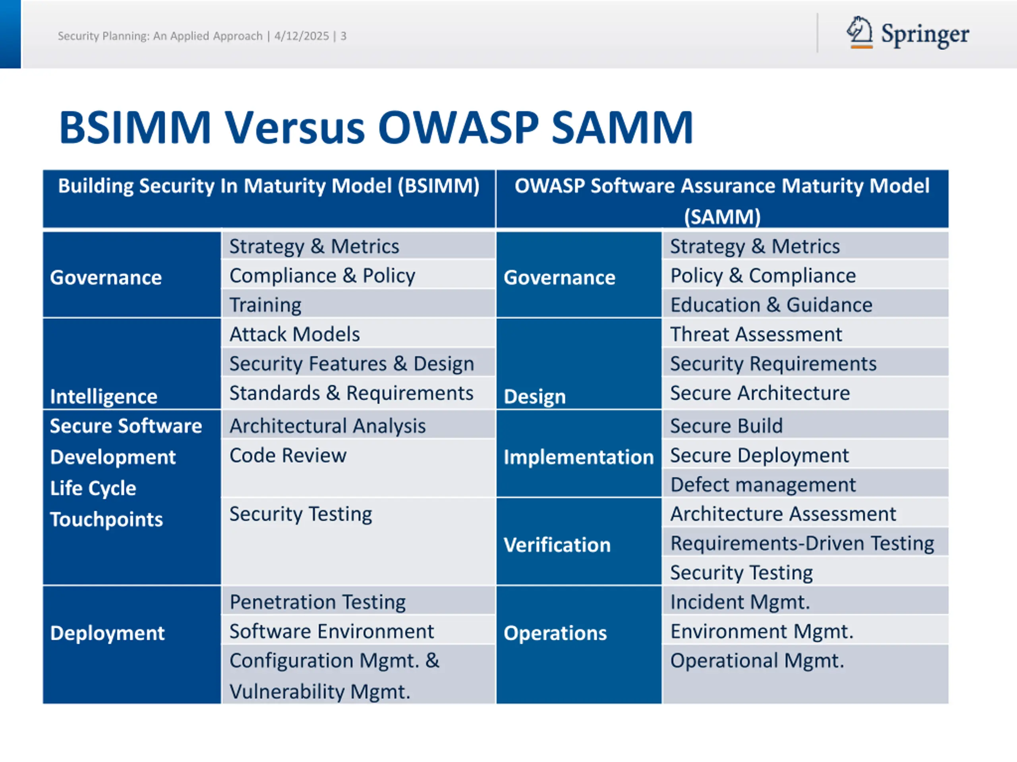Viewport: 1017px width, 762px height.
Task: Click 'Configuration Mgmt. & Vulnerability Mgmt.' cell
Action: (x=359, y=674)
